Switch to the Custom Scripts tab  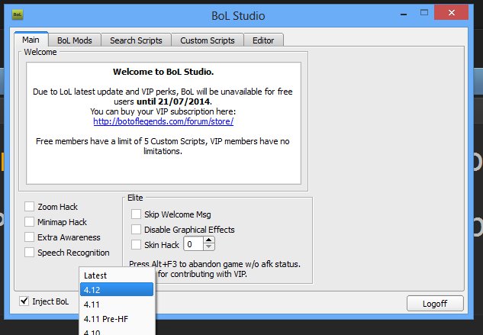pos(208,40)
